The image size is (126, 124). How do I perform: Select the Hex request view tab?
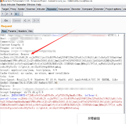pyautogui.click(x=31, y=31)
